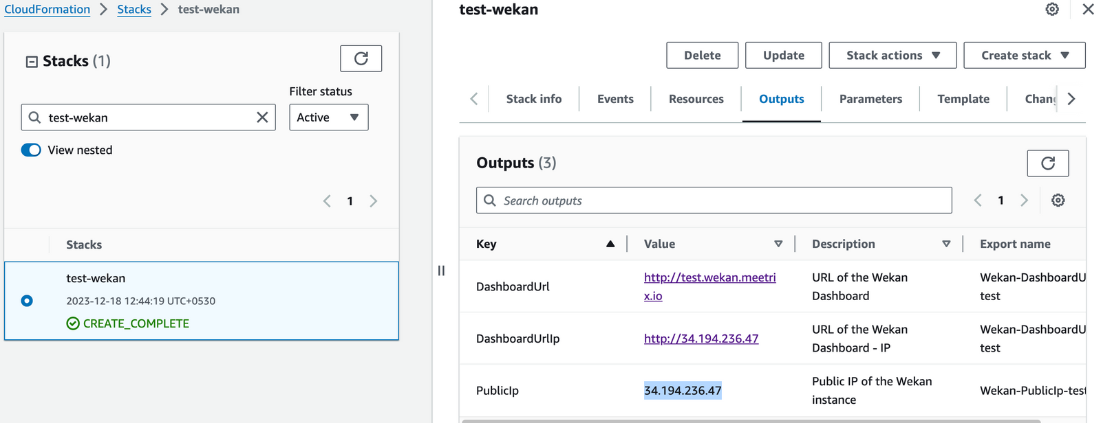This screenshot has width=1101, height=423.
Task: Click the stack timestamp 2023-12-18 12:44:19 UTC+0530
Action: pos(140,301)
